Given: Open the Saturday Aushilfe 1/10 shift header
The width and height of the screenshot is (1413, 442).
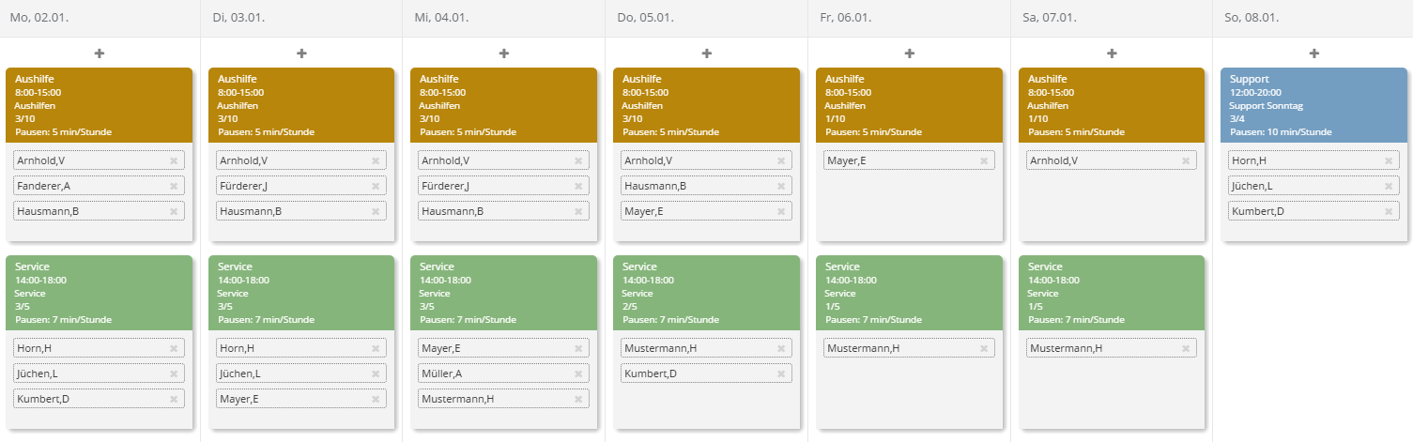Looking at the screenshot, I should click(1112, 105).
